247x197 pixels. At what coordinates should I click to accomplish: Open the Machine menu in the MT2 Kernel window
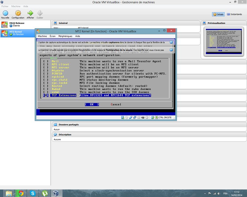click(x=42, y=36)
